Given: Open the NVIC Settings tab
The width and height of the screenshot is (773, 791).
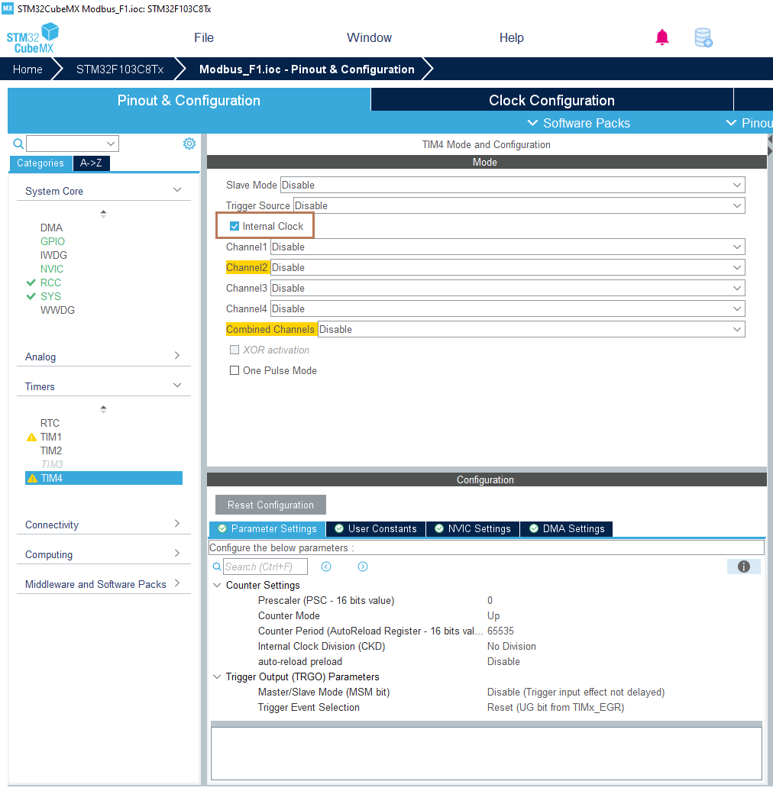Looking at the screenshot, I should 474,528.
